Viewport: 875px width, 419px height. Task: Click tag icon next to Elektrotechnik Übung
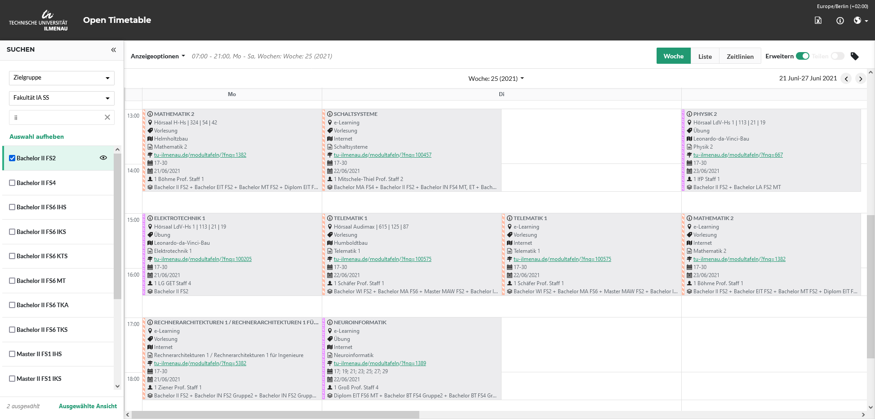150,234
